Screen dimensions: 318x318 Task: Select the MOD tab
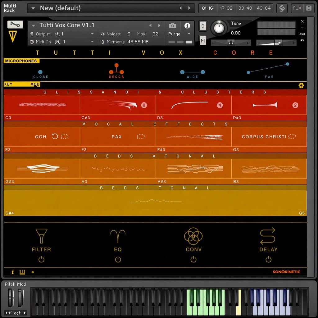tap(35, 84)
